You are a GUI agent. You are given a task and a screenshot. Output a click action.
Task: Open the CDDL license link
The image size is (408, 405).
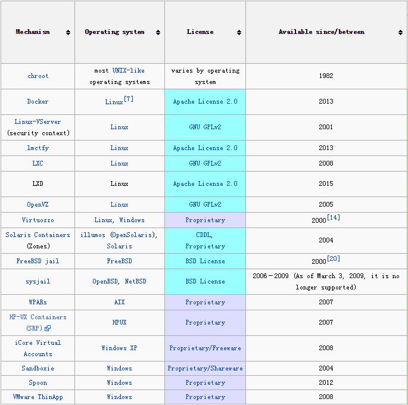[204, 235]
